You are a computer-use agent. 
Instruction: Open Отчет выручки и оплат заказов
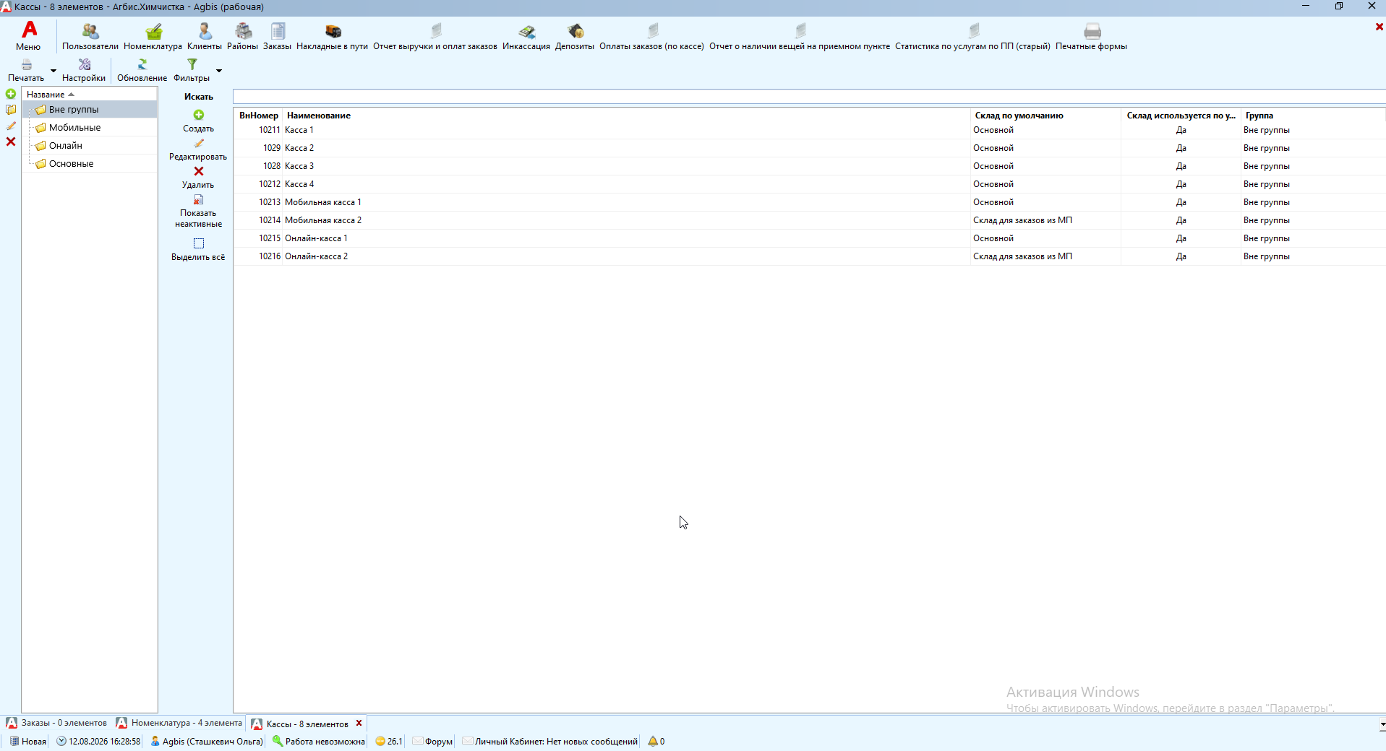pyautogui.click(x=435, y=36)
